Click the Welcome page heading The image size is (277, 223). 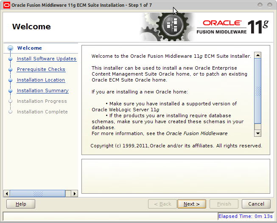click(31, 26)
